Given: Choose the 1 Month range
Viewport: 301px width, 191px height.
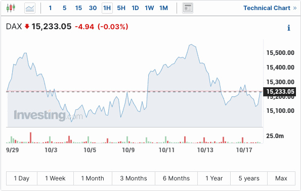Looking at the screenshot, I should click(x=93, y=178).
